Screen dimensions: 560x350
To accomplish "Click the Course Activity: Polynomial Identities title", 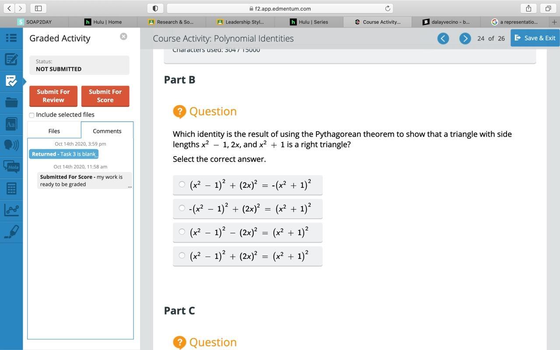I will tap(223, 38).
